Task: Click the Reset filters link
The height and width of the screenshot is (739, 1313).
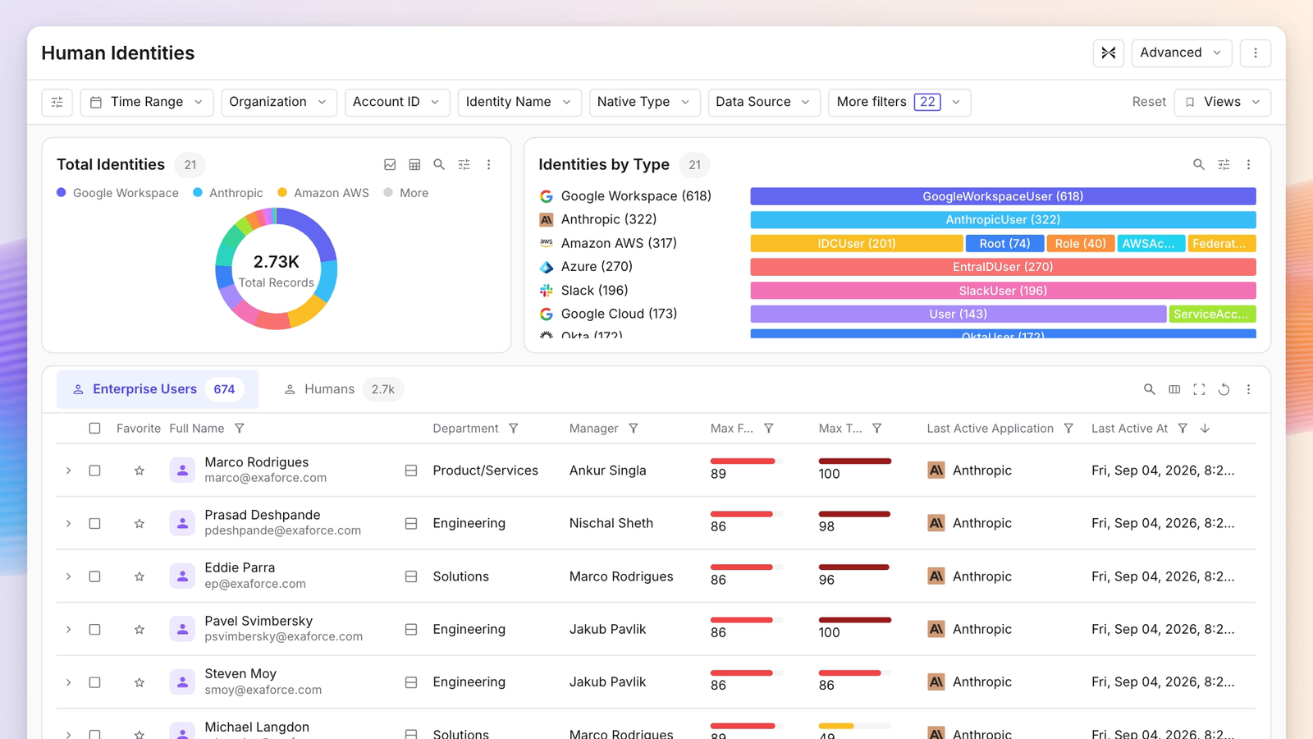Action: [x=1149, y=102]
